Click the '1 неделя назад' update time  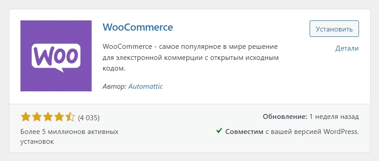[334, 117]
